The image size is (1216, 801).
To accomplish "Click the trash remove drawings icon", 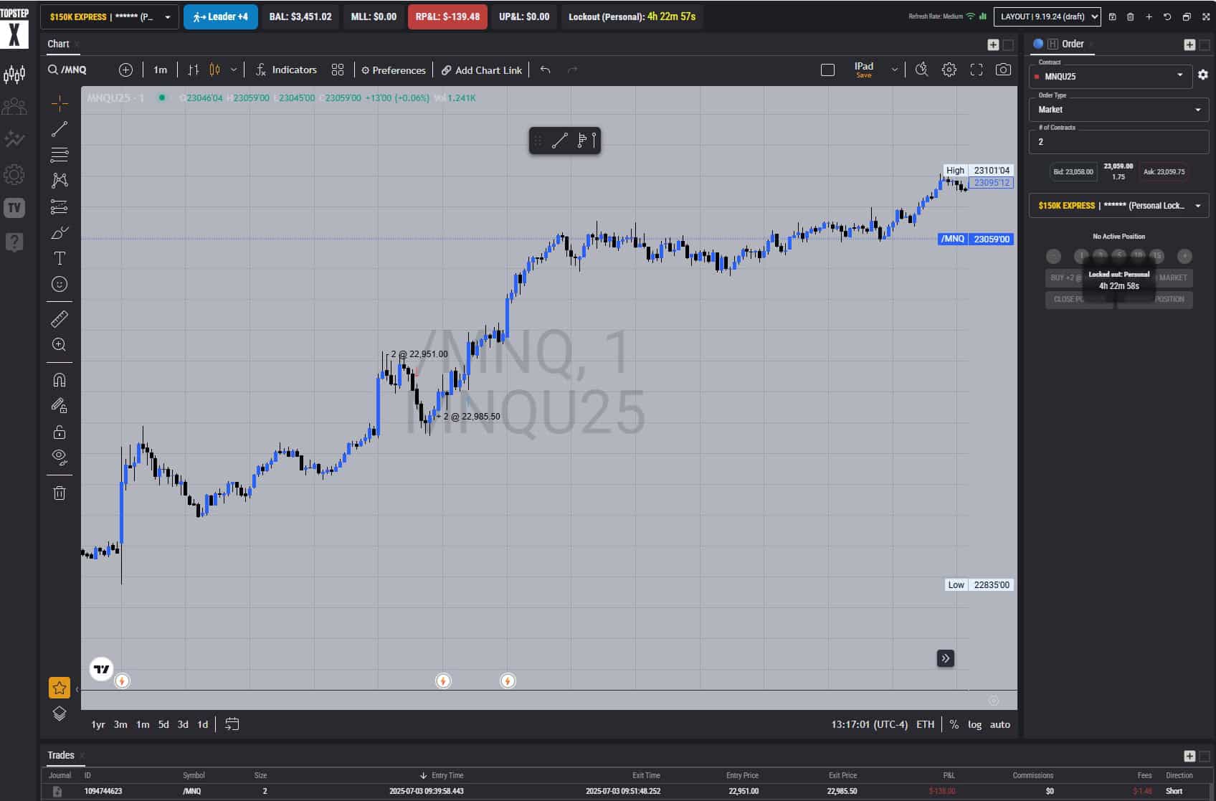I will coord(60,493).
